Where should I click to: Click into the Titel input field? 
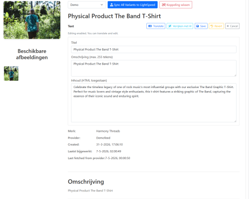click(153, 49)
